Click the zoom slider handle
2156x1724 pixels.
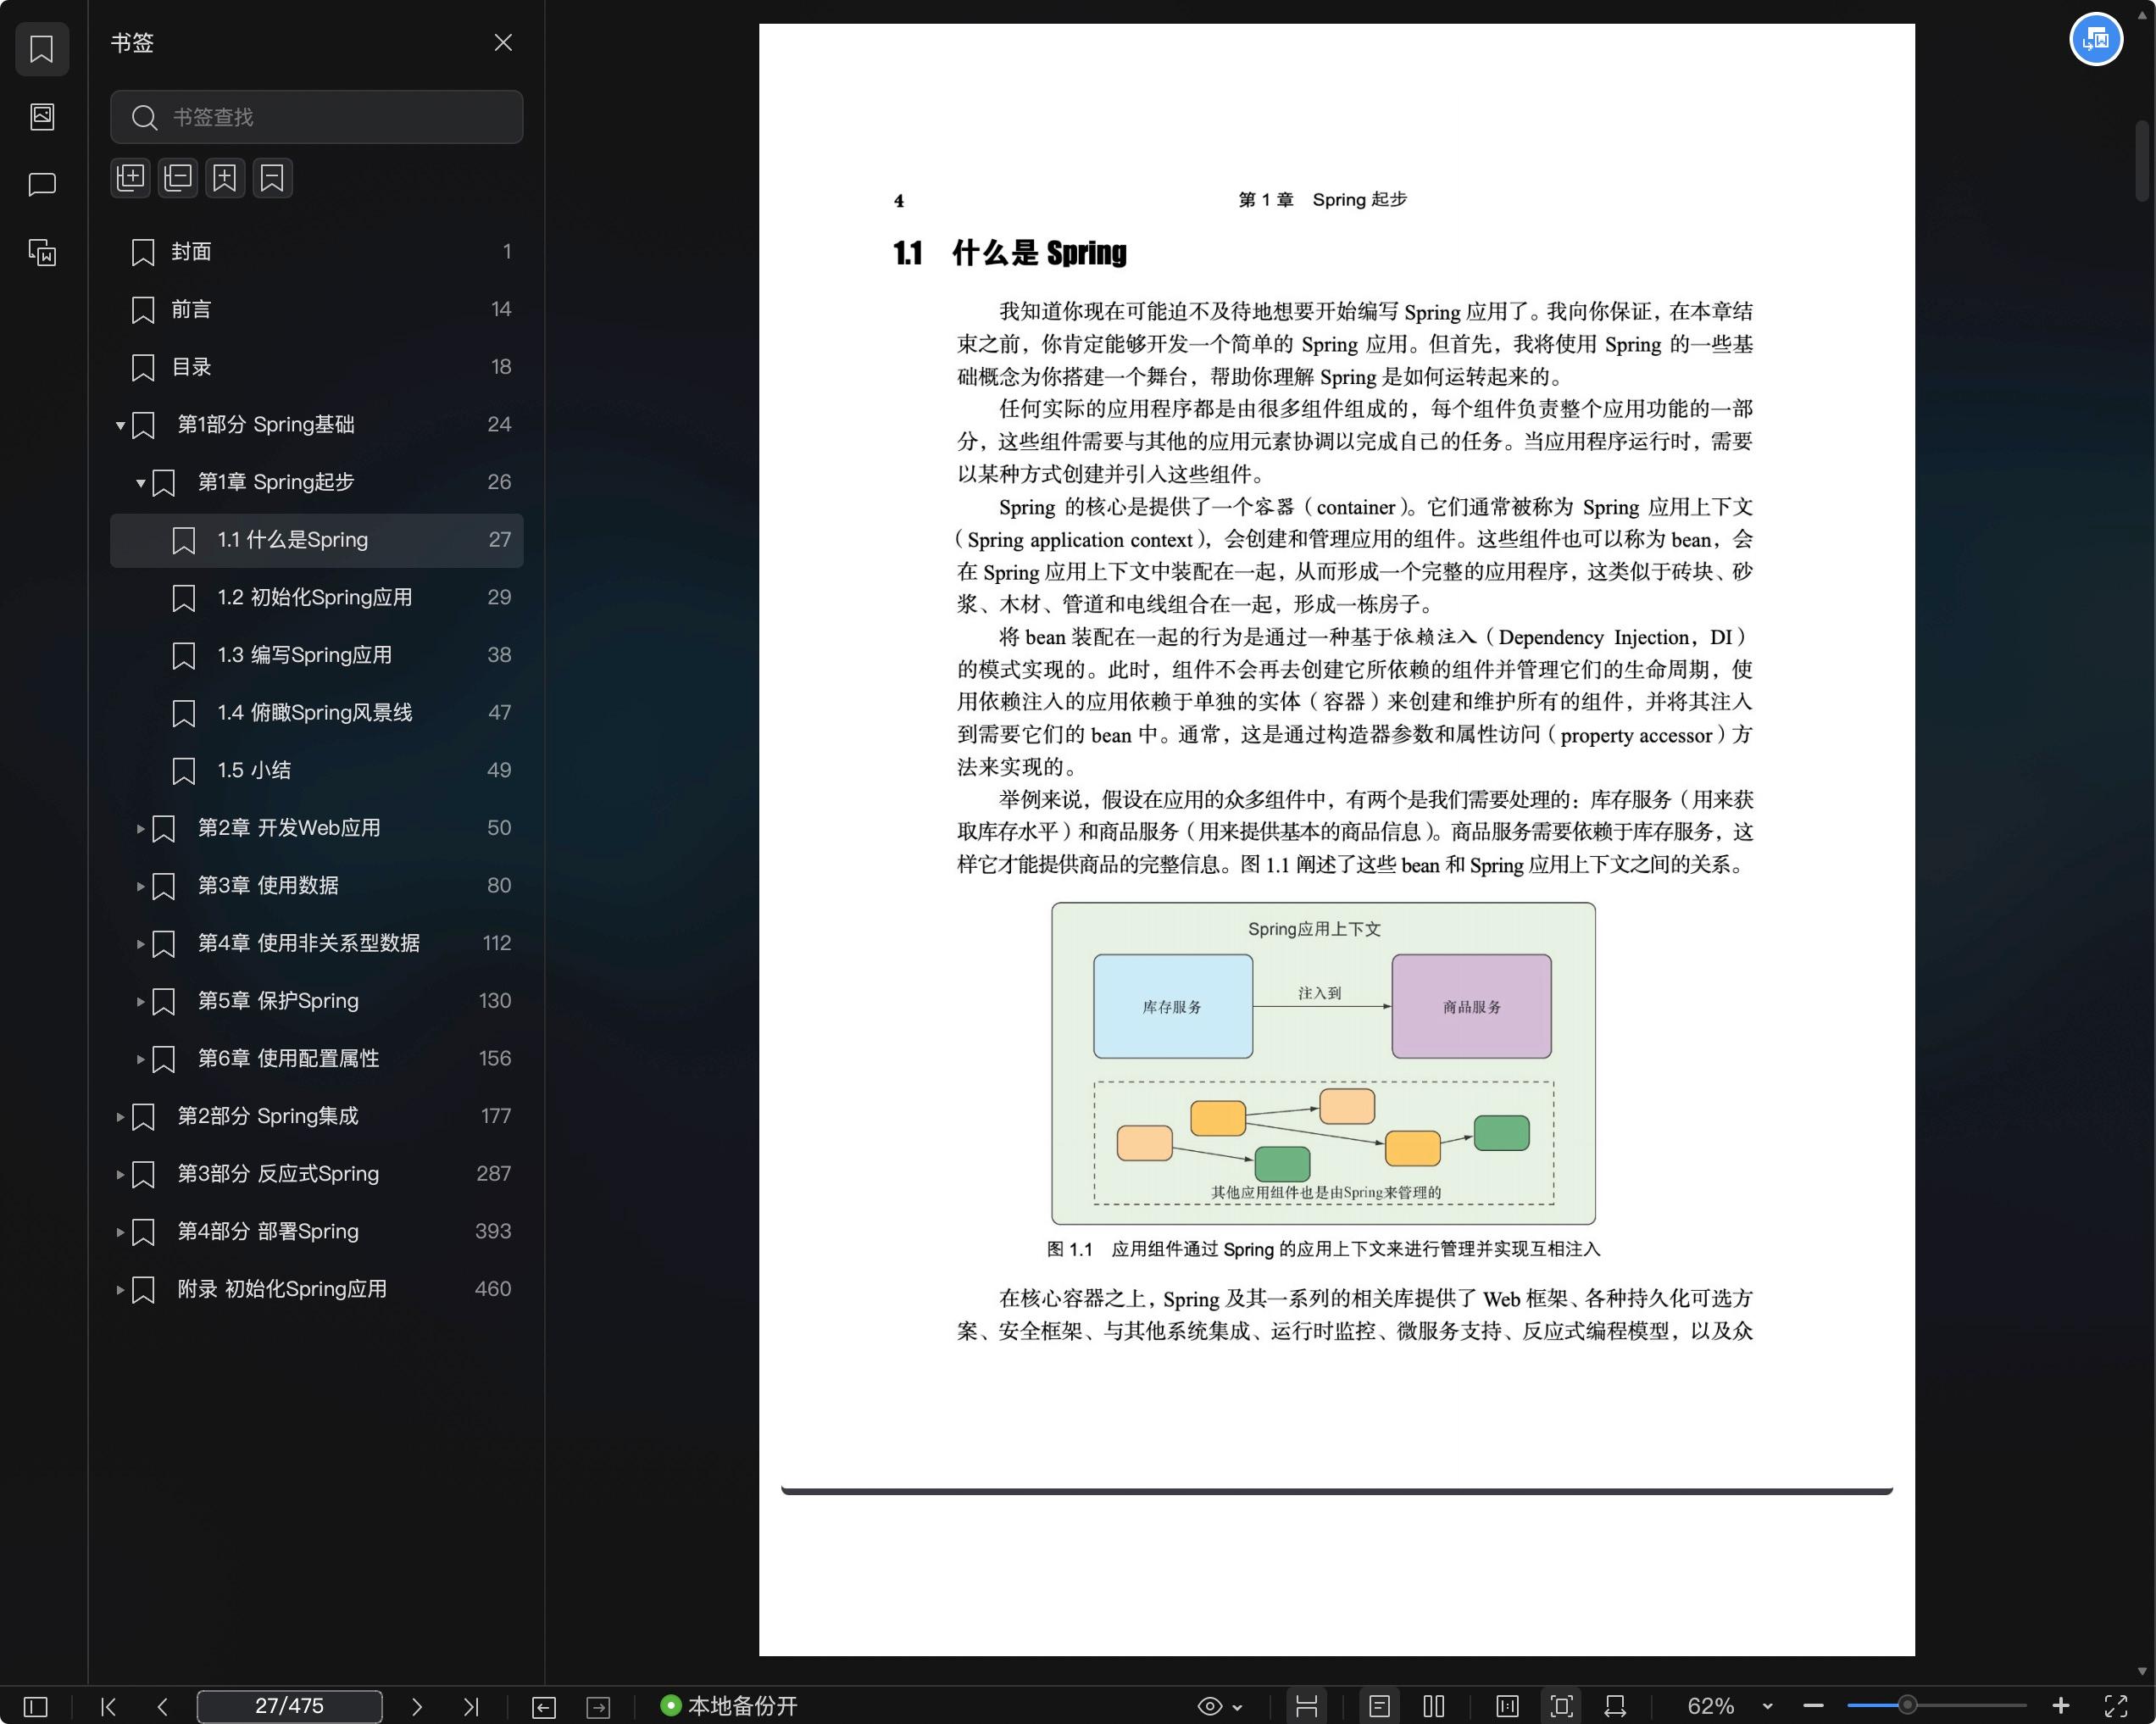1908,1705
